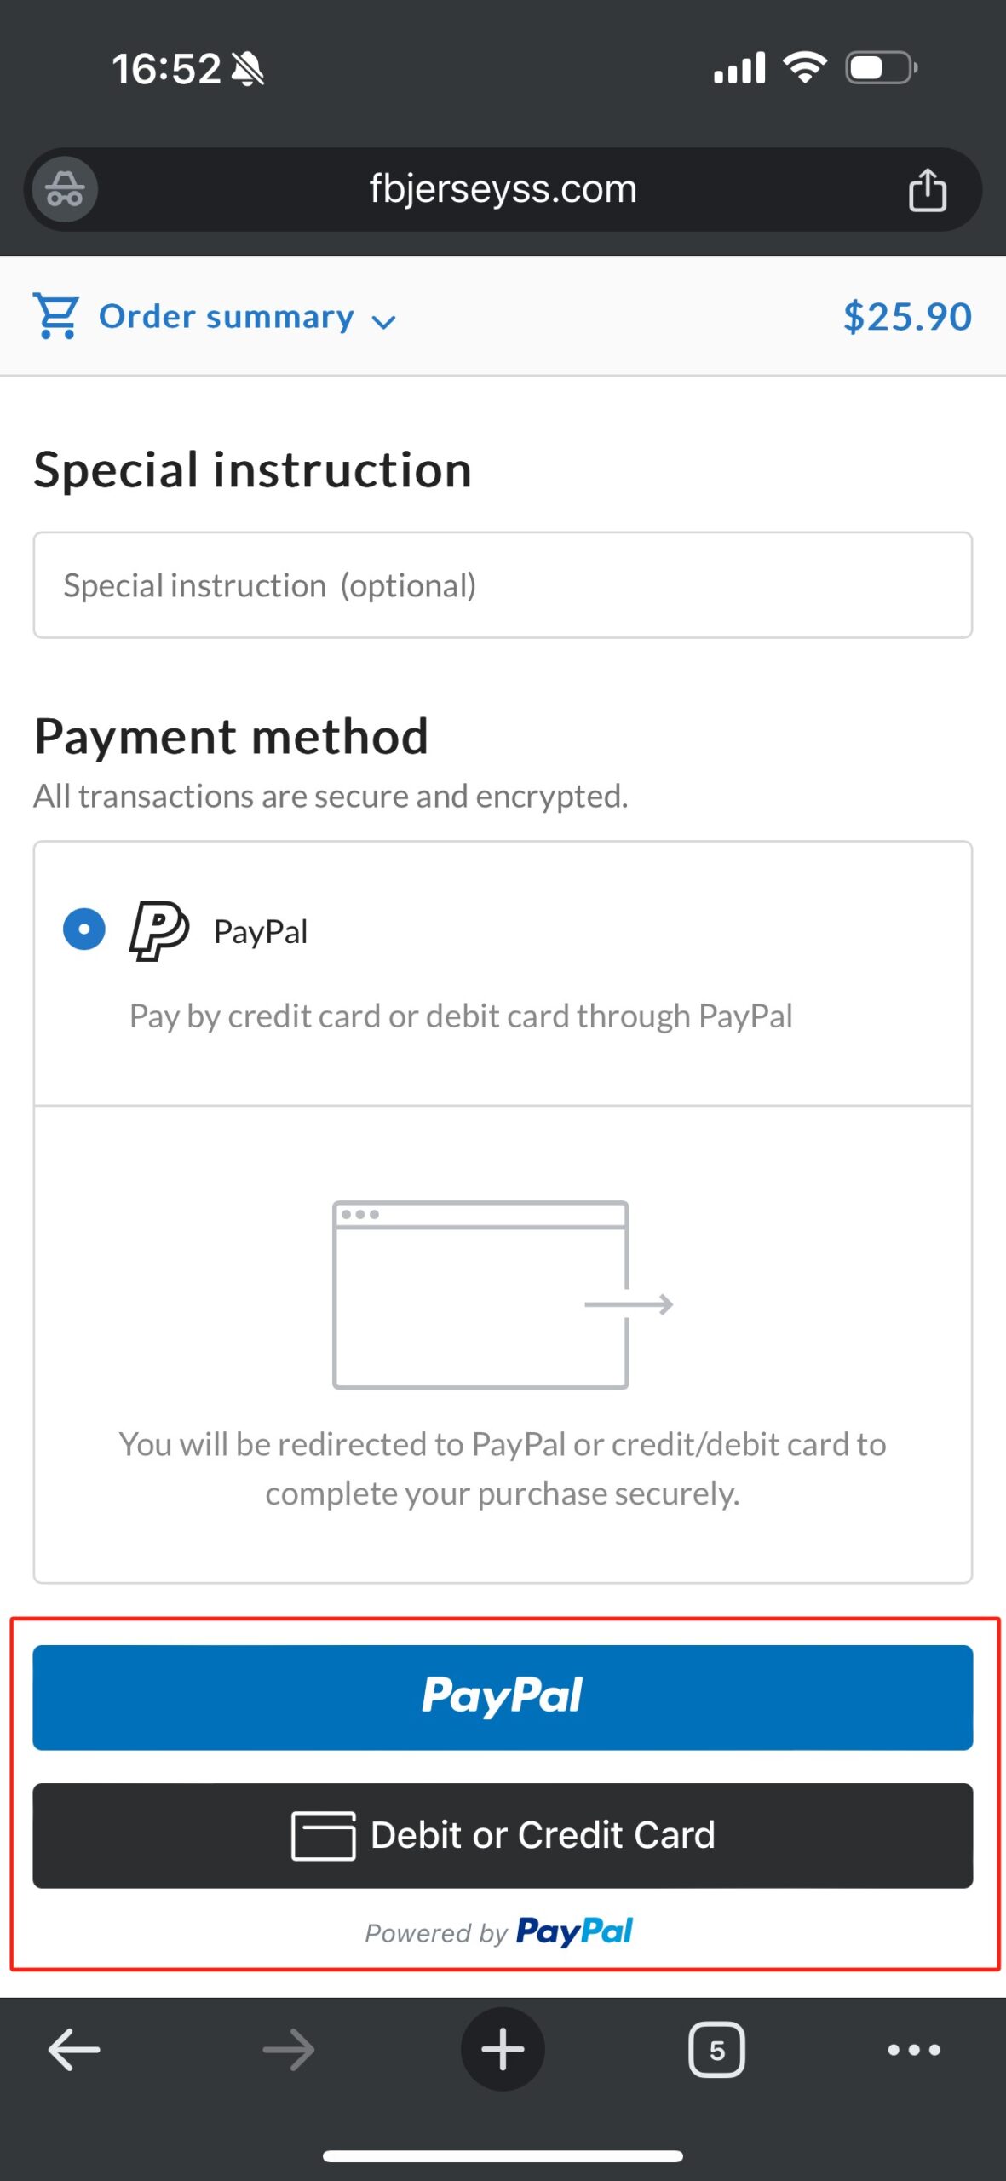Focus the Special instruction optional field
The height and width of the screenshot is (2181, 1006).
[x=503, y=585]
